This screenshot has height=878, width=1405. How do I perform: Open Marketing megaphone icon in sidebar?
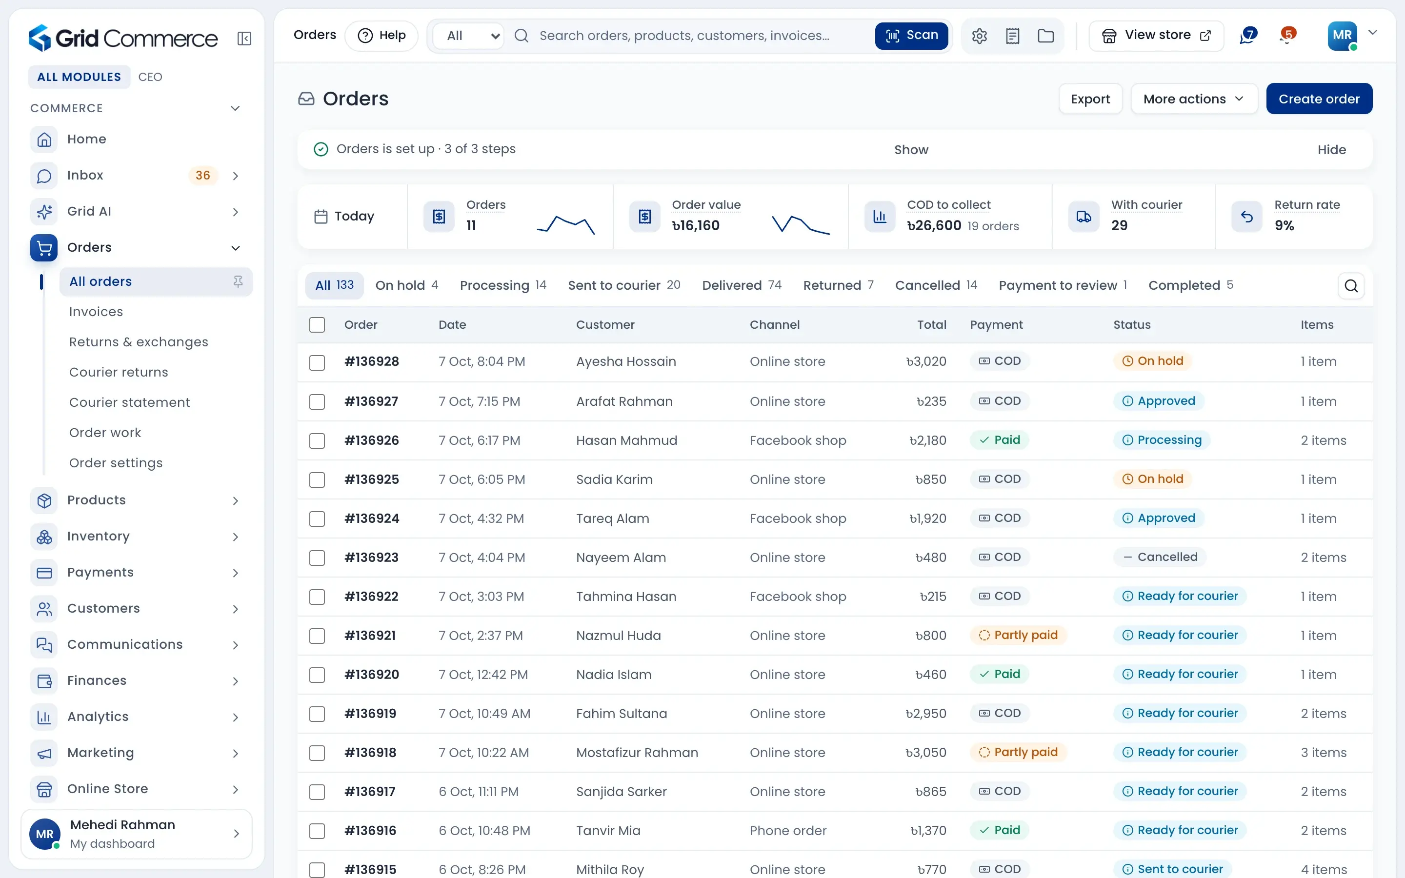(x=44, y=753)
